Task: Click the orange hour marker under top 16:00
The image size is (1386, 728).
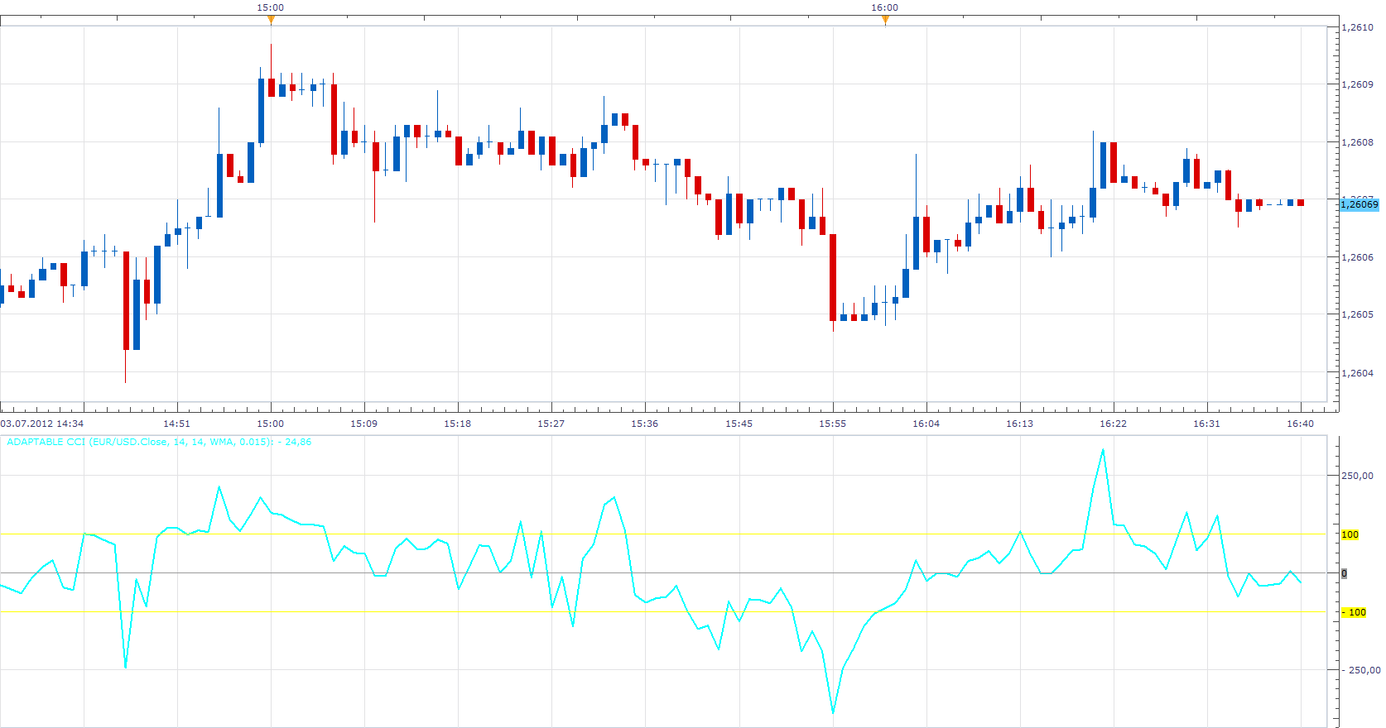Action: (885, 21)
